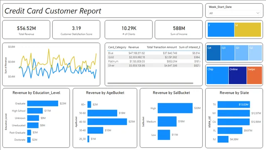Select the Swipe transaction tile
The height and width of the screenshot is (150, 266).
[254, 75]
